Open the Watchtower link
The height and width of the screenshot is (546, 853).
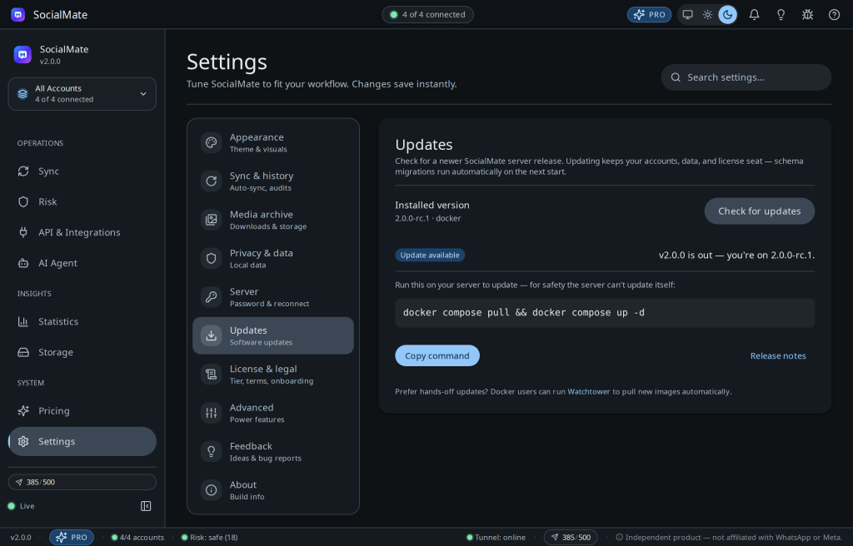589,391
